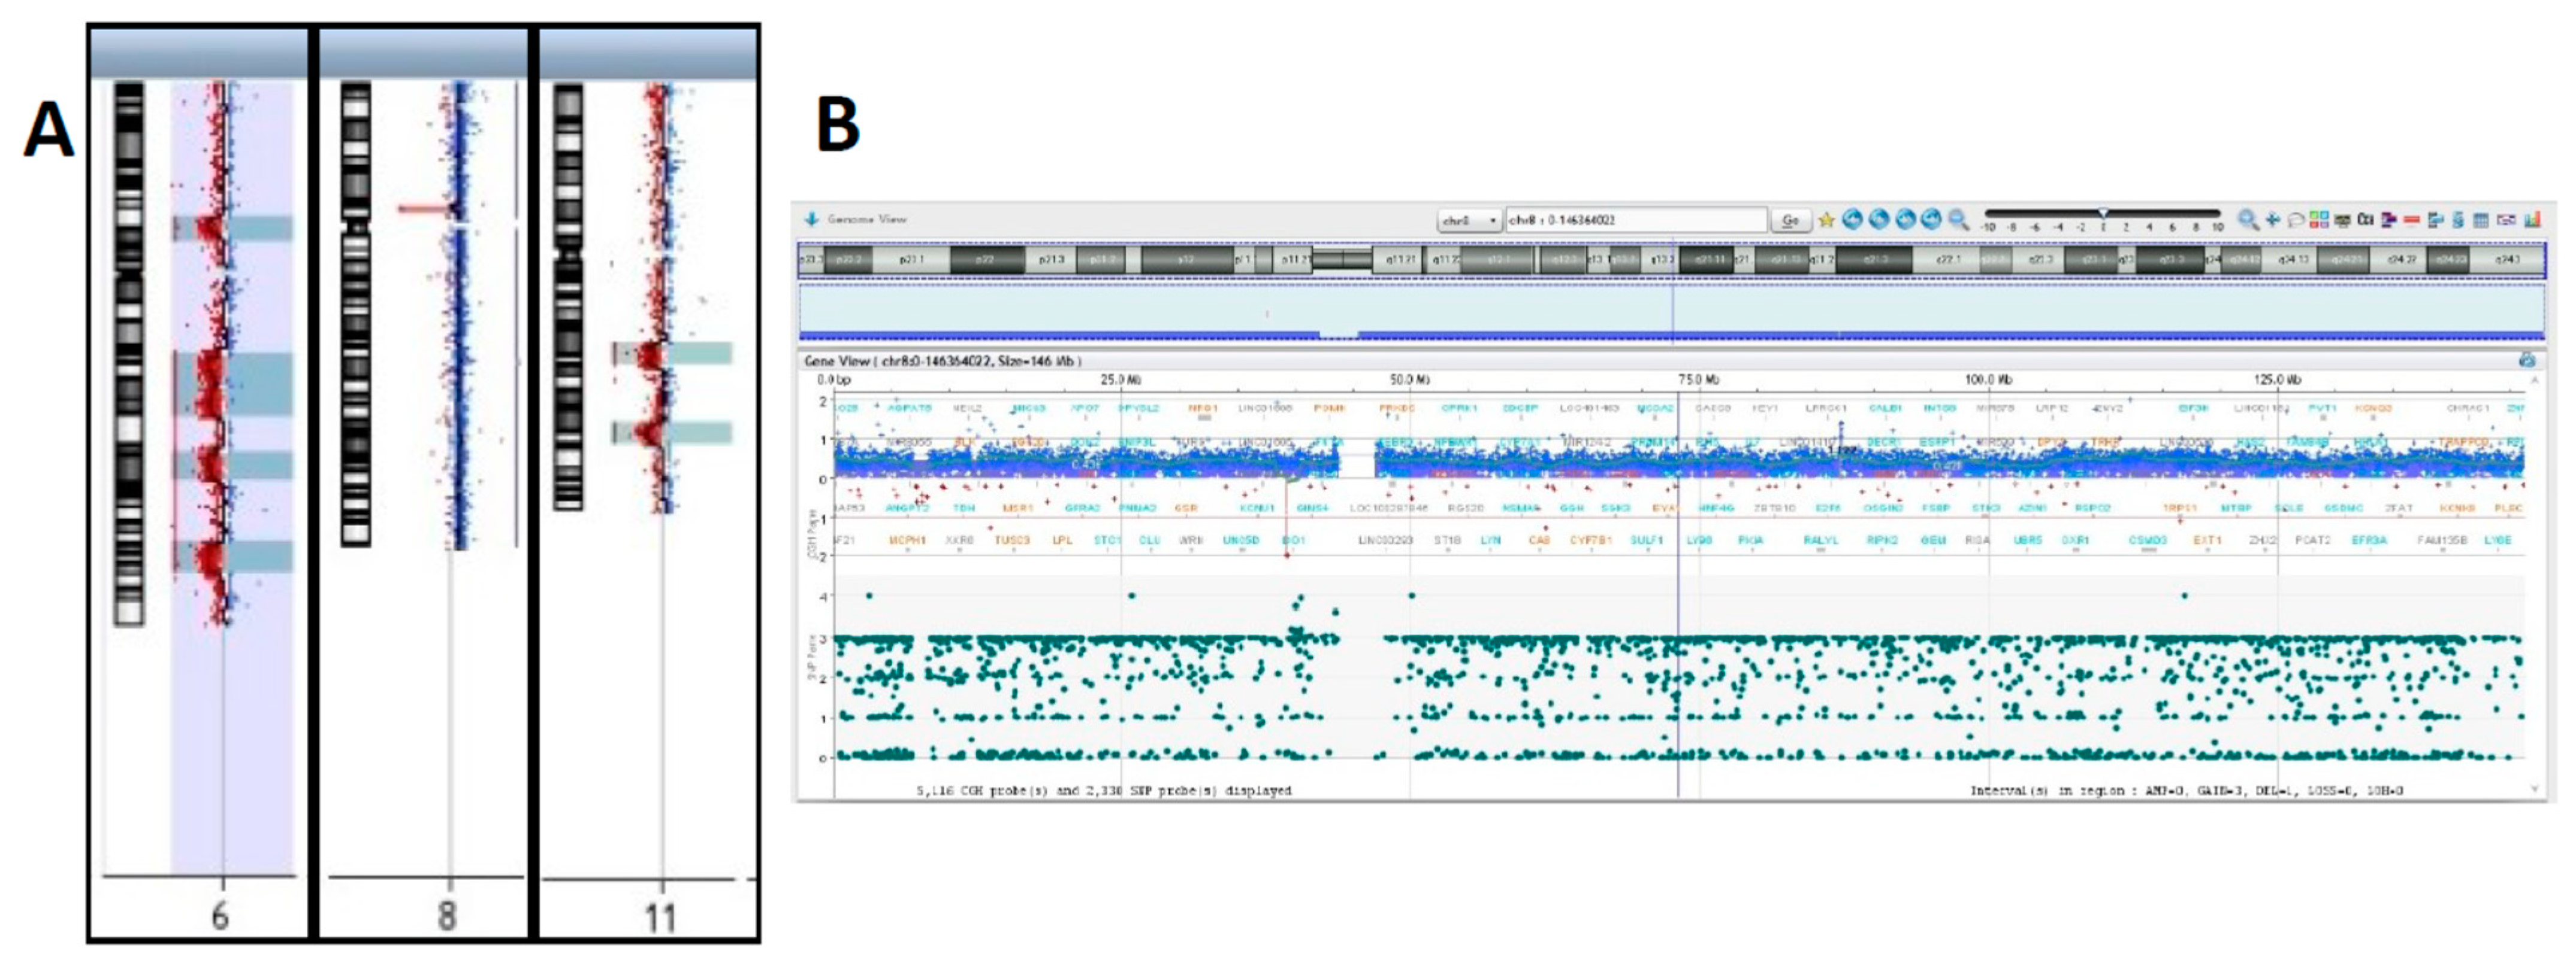Collapse Genome View with the blue arrow
Viewport: 2576px width, 969px height.
point(811,219)
